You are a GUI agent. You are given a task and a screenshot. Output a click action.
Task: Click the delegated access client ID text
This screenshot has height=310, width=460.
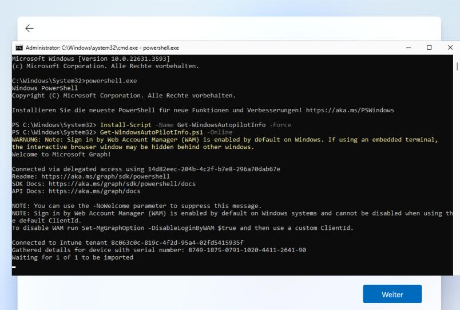tap(214, 169)
